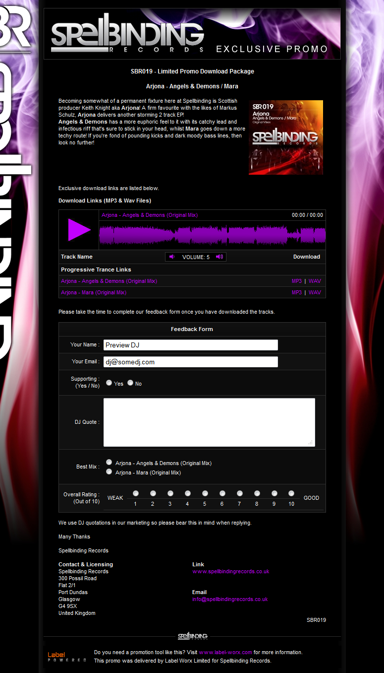Screen dimensions: 384x673
Task: Seek within the purple audio waveform
Action: [213, 235]
